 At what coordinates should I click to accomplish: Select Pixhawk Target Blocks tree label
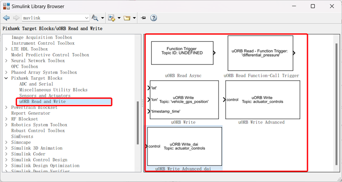click(x=37, y=78)
